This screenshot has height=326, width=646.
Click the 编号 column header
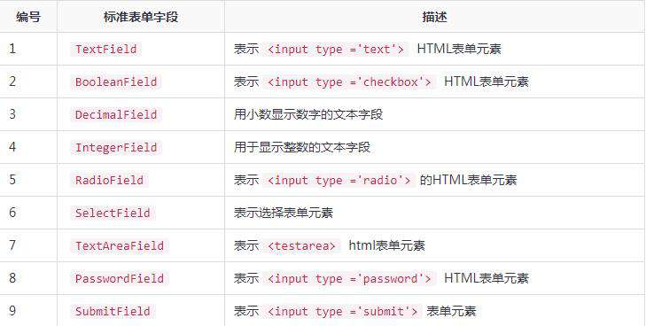coord(28,17)
